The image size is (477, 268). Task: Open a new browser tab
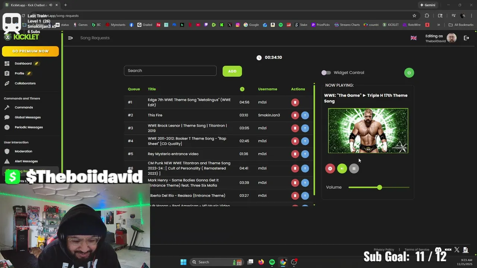coord(65,5)
